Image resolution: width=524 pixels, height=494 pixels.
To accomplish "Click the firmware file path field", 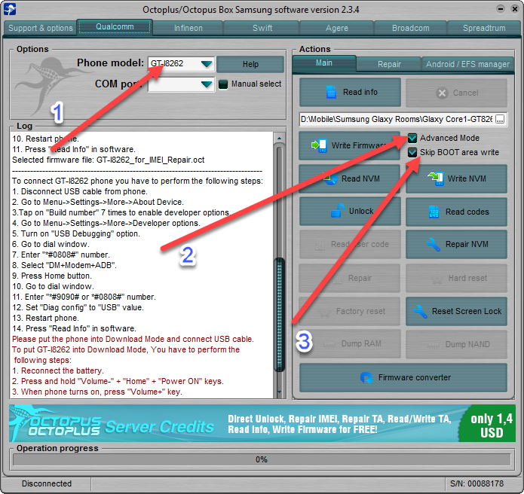I will (x=397, y=119).
